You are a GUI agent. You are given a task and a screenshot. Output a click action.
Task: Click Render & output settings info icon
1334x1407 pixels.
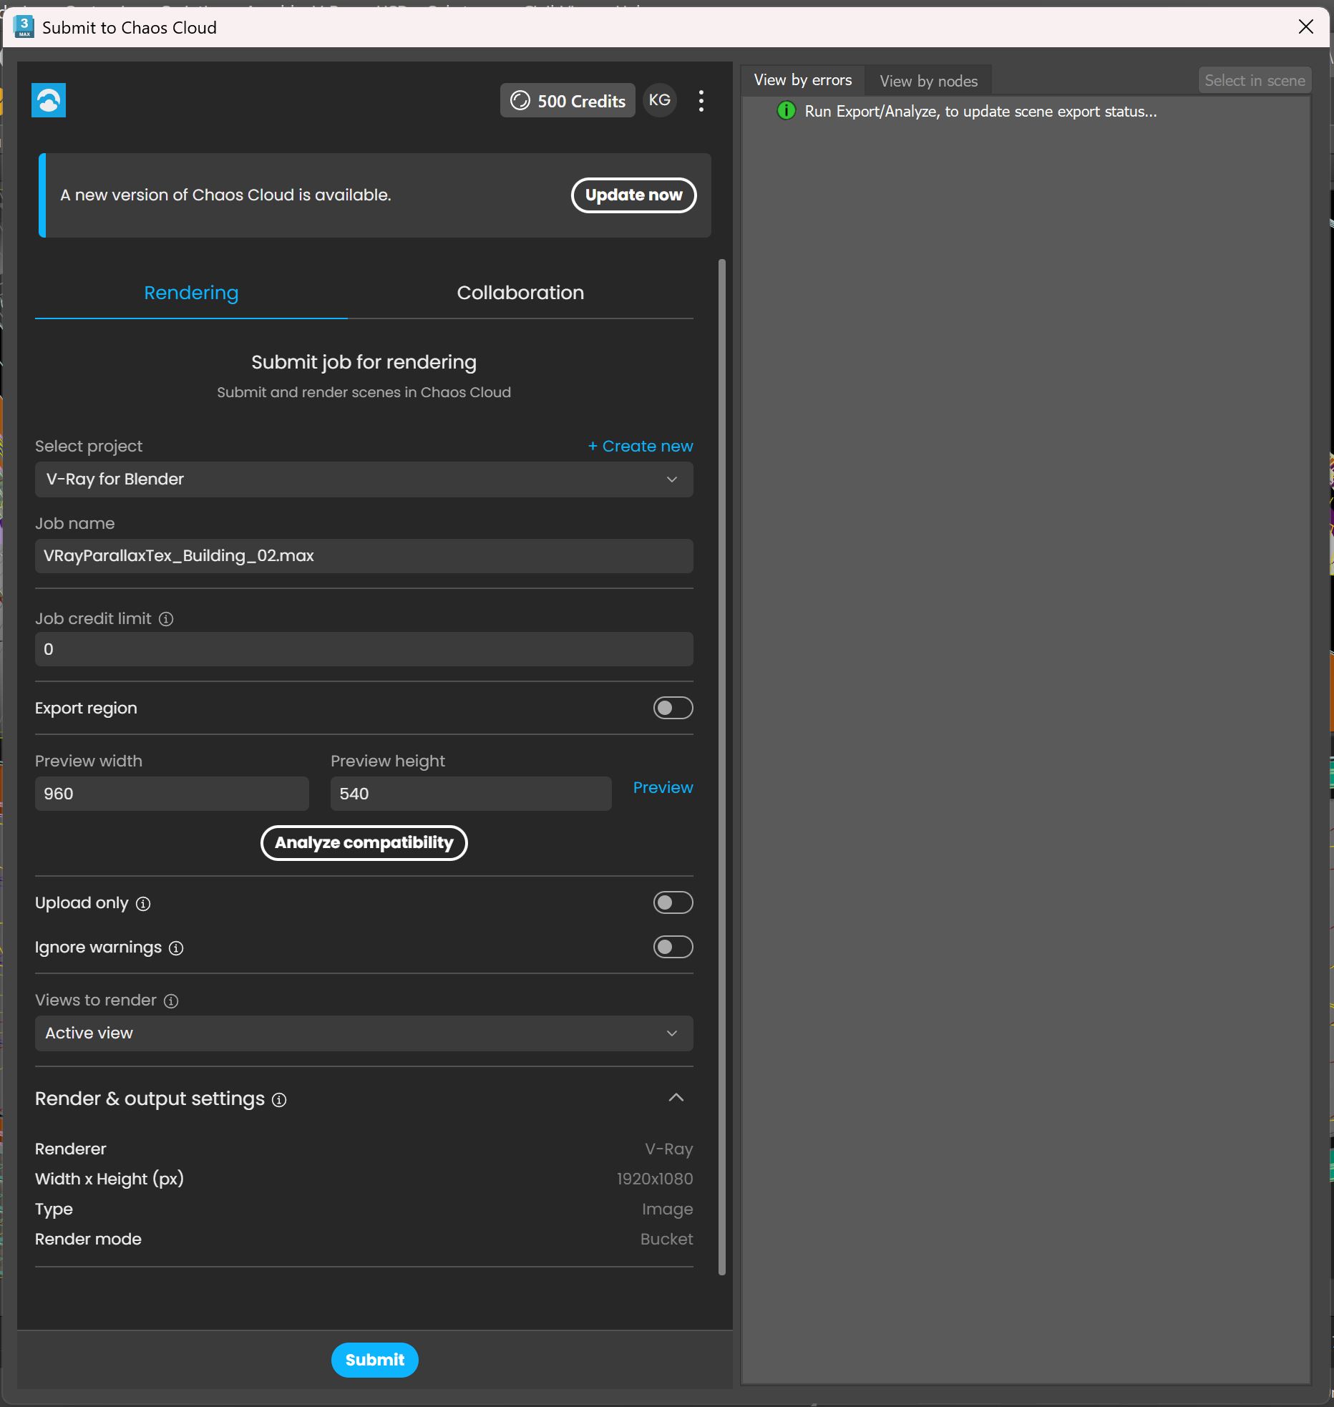(x=279, y=1100)
